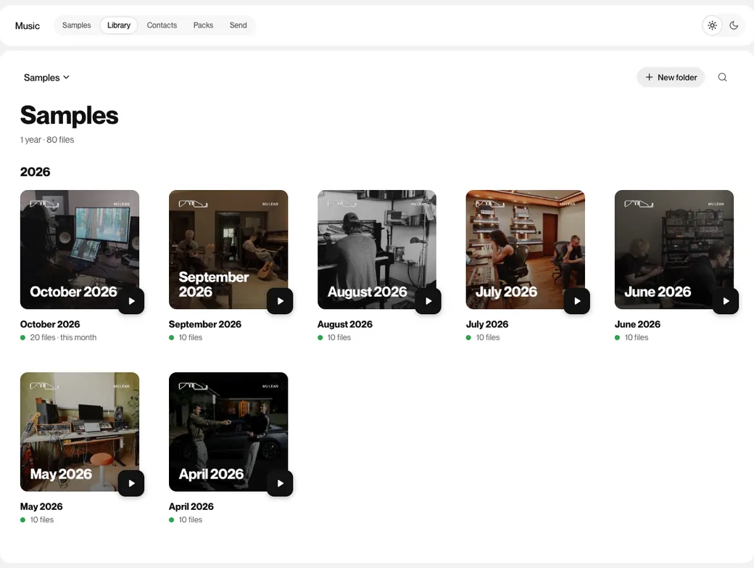754x568 pixels.
Task: Open the search icon
Action: click(722, 78)
